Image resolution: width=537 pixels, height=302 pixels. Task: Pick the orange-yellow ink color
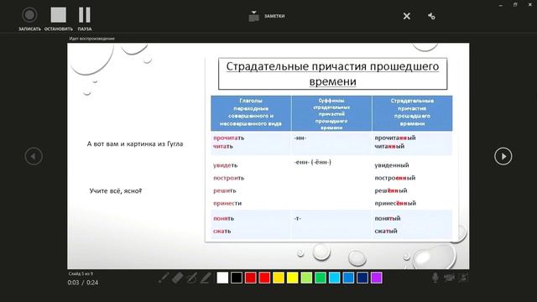[x=279, y=278]
